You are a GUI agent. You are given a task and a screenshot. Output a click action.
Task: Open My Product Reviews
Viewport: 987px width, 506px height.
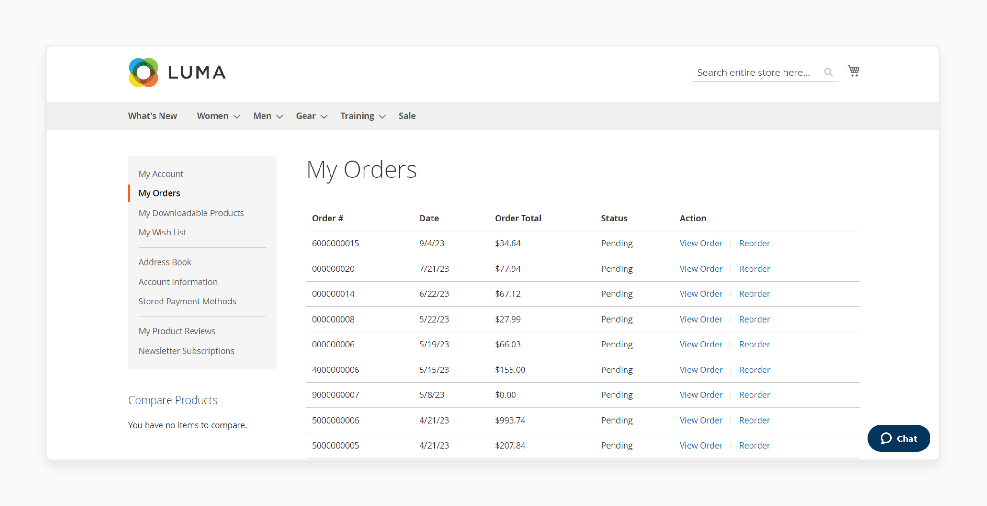pyautogui.click(x=177, y=331)
